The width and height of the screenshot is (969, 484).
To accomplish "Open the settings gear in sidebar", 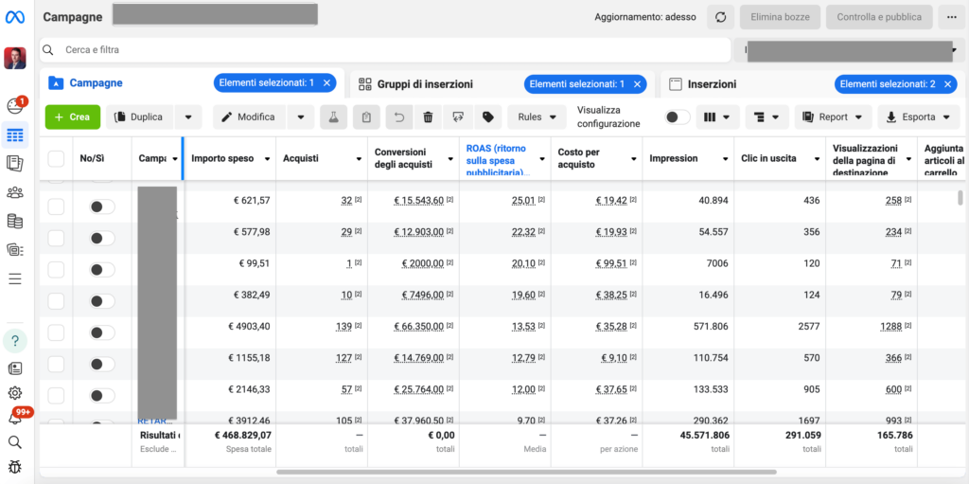I will tap(15, 392).
